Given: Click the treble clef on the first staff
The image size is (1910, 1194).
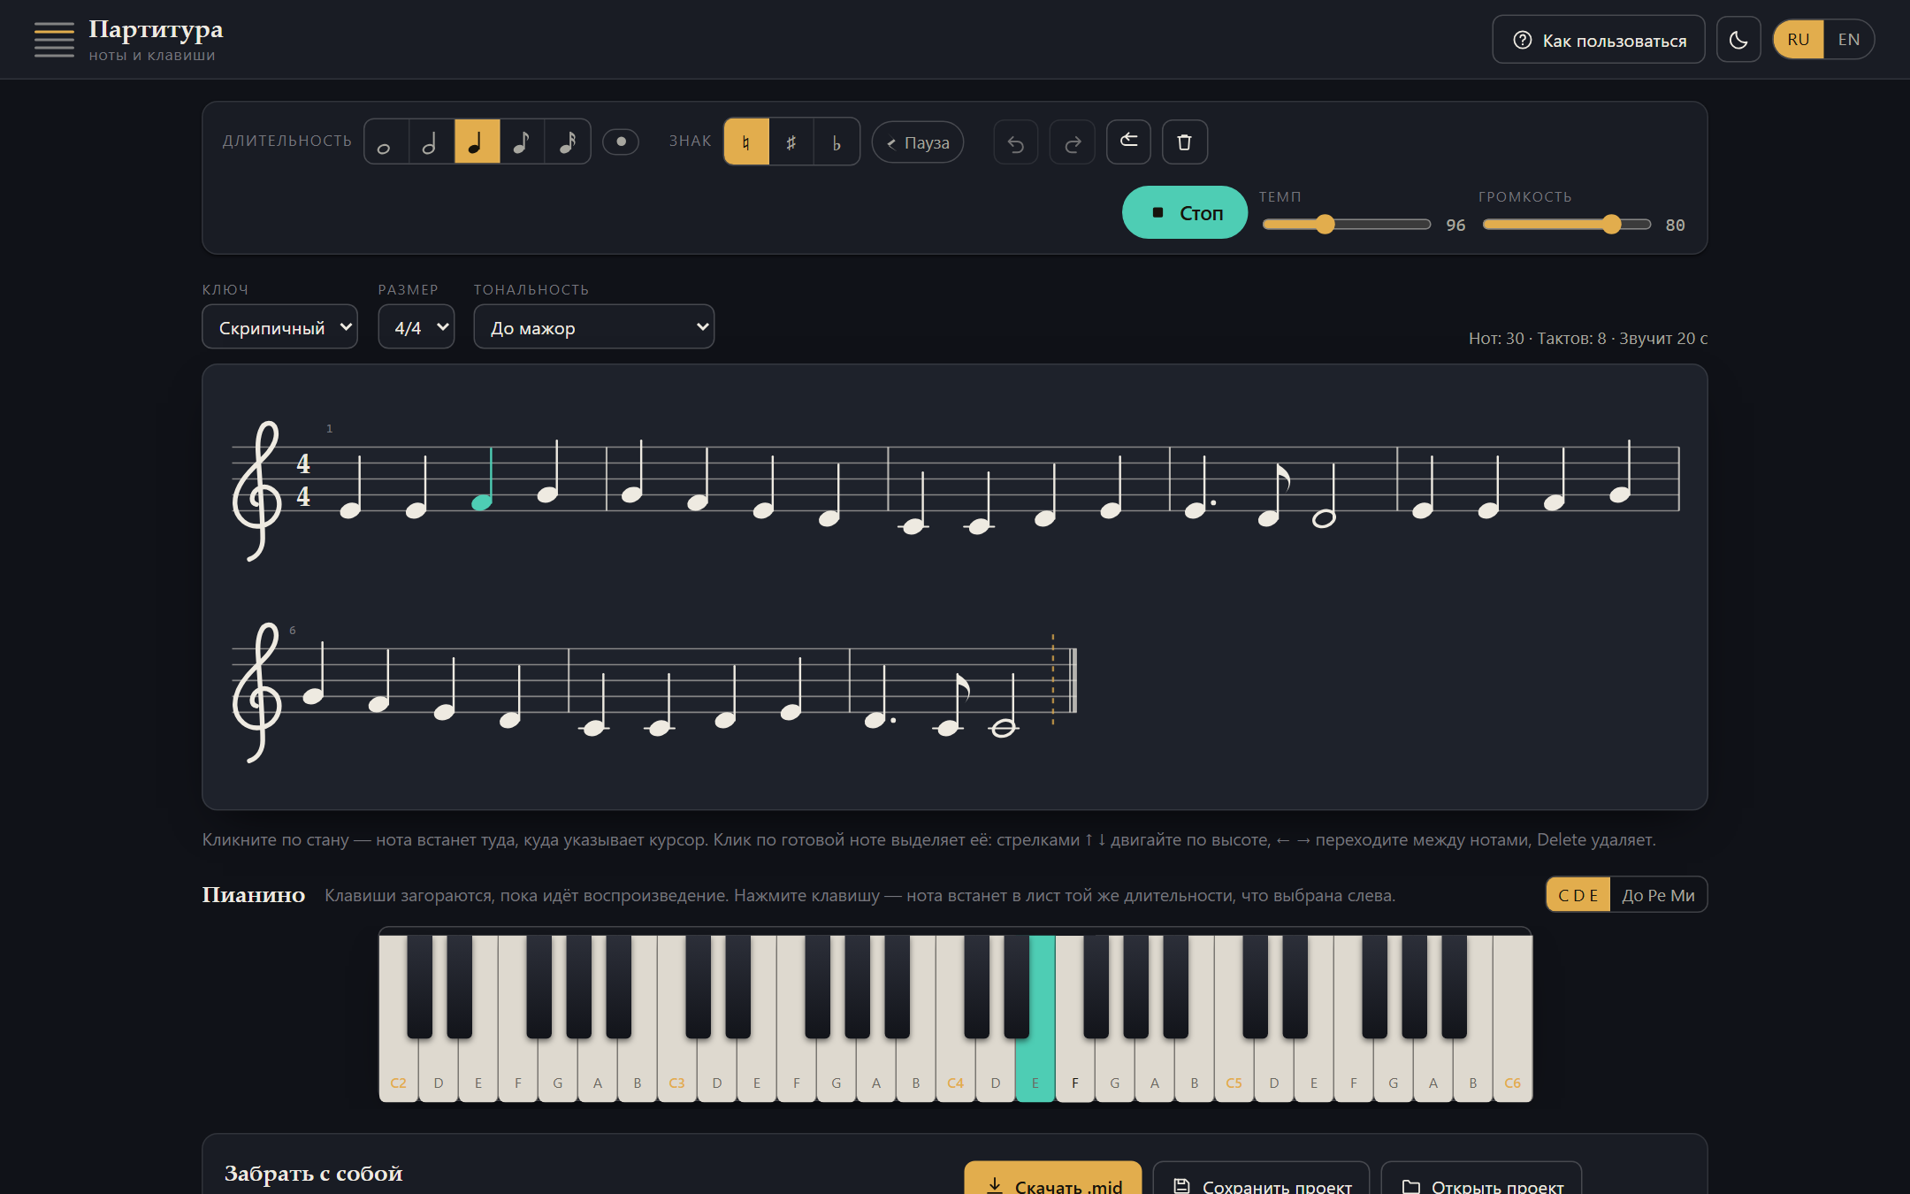Looking at the screenshot, I should [x=256, y=491].
